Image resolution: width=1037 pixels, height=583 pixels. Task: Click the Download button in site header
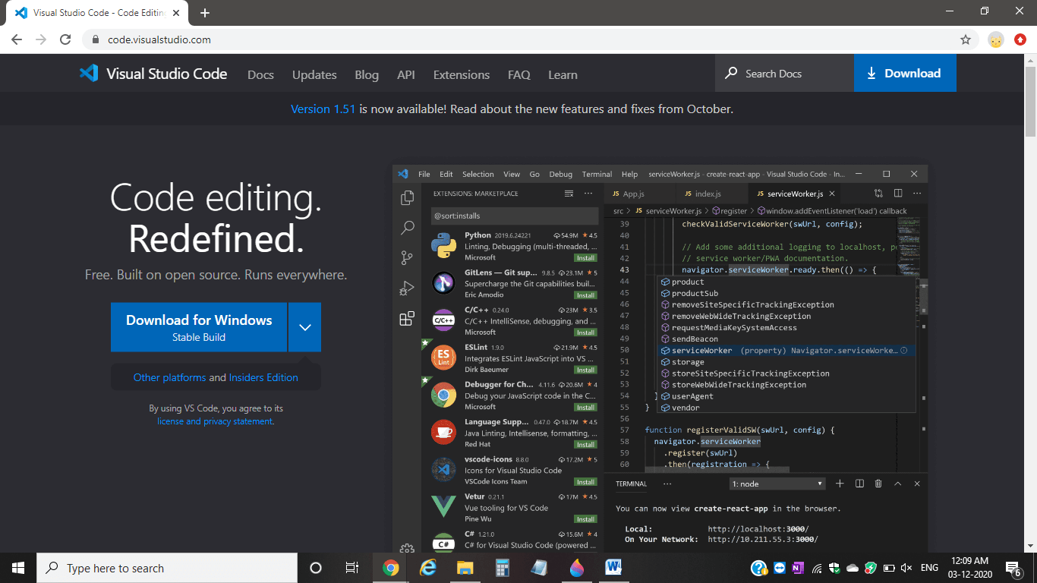click(x=905, y=73)
